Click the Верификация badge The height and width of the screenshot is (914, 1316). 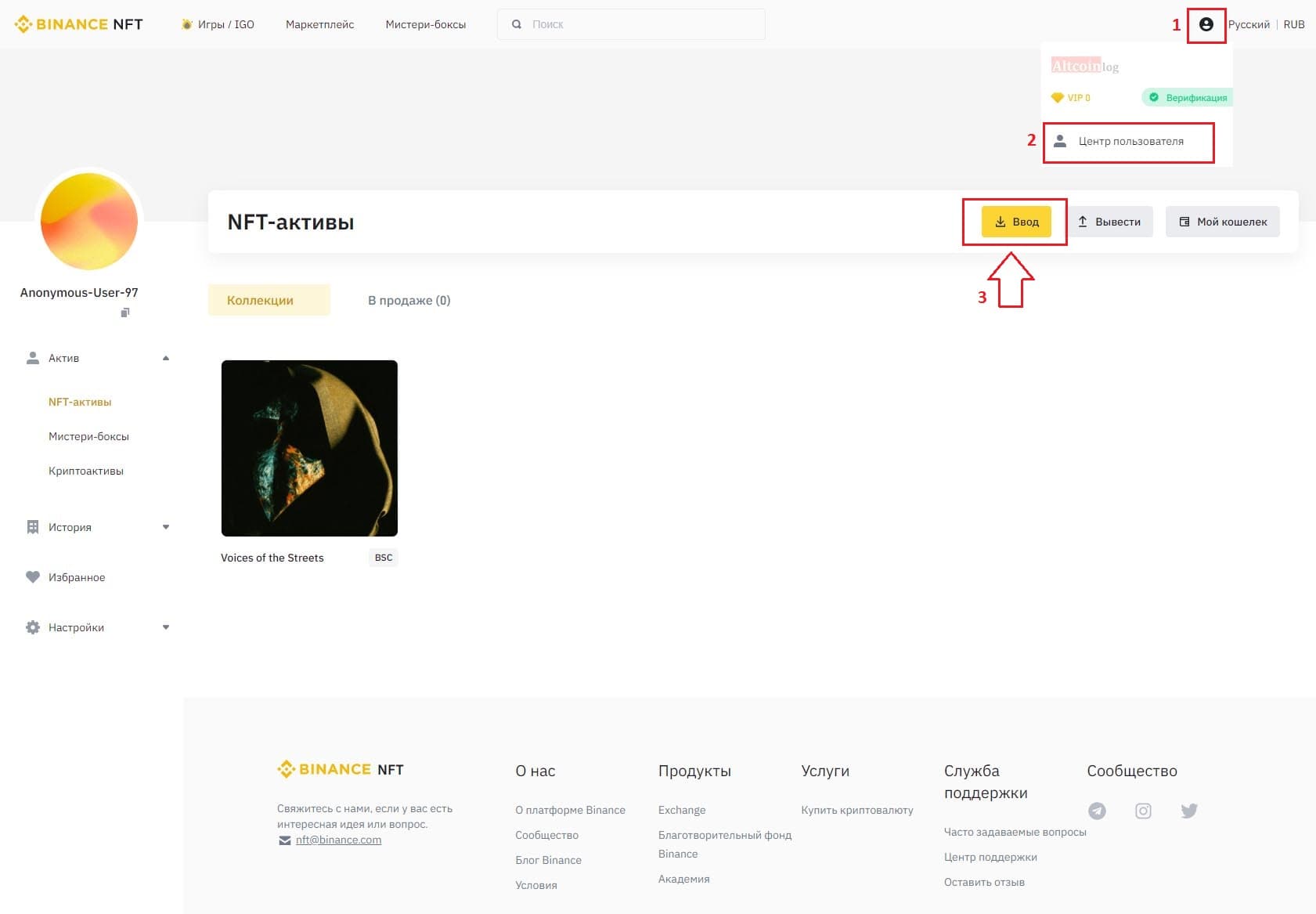1188,98
